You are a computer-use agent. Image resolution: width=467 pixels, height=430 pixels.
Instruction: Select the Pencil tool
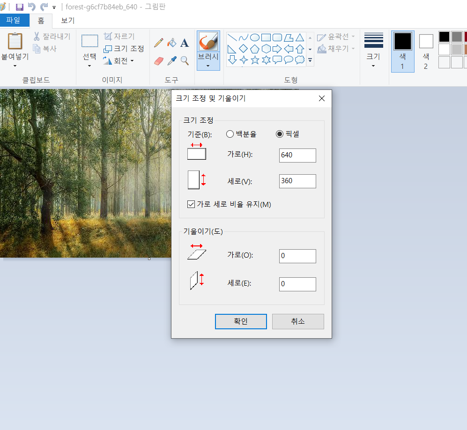pos(159,43)
